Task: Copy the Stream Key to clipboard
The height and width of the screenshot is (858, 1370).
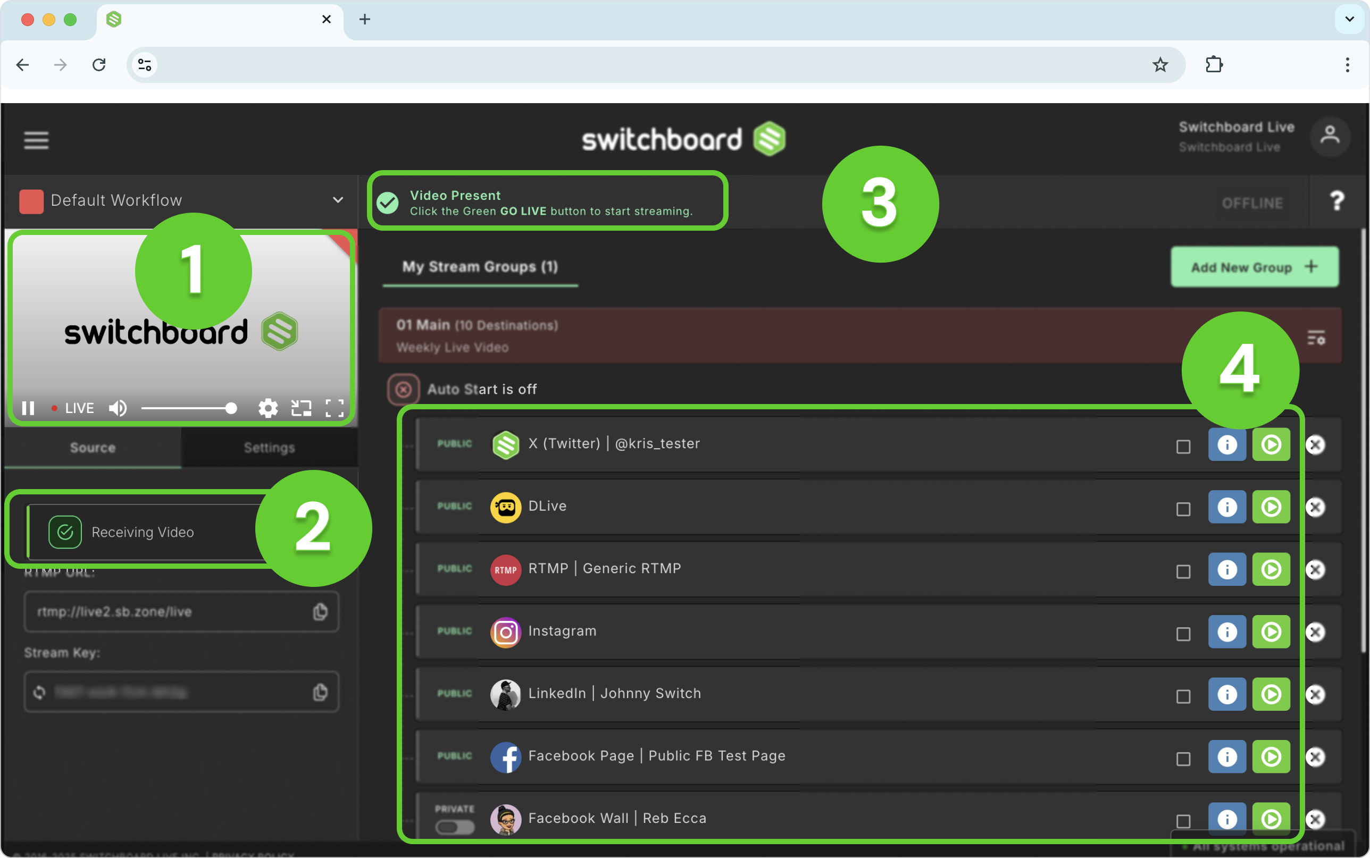Action: click(x=320, y=692)
